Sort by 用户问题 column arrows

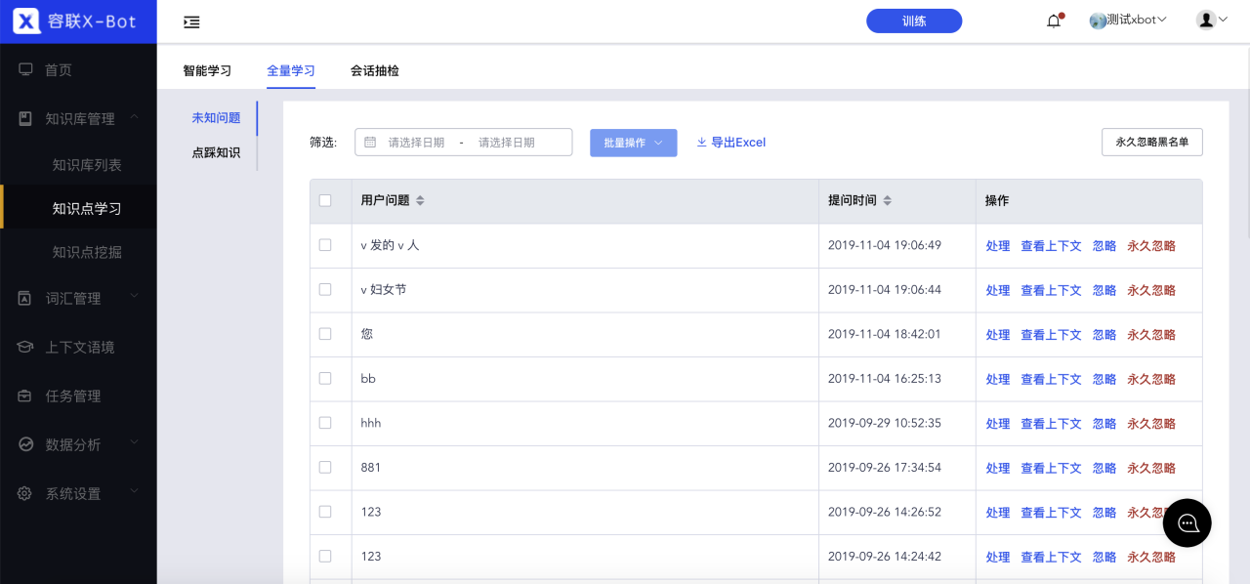tap(420, 200)
